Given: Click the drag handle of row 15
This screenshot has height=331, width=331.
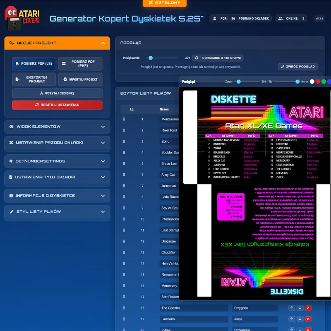Looking at the screenshot, I should tap(124, 275).
